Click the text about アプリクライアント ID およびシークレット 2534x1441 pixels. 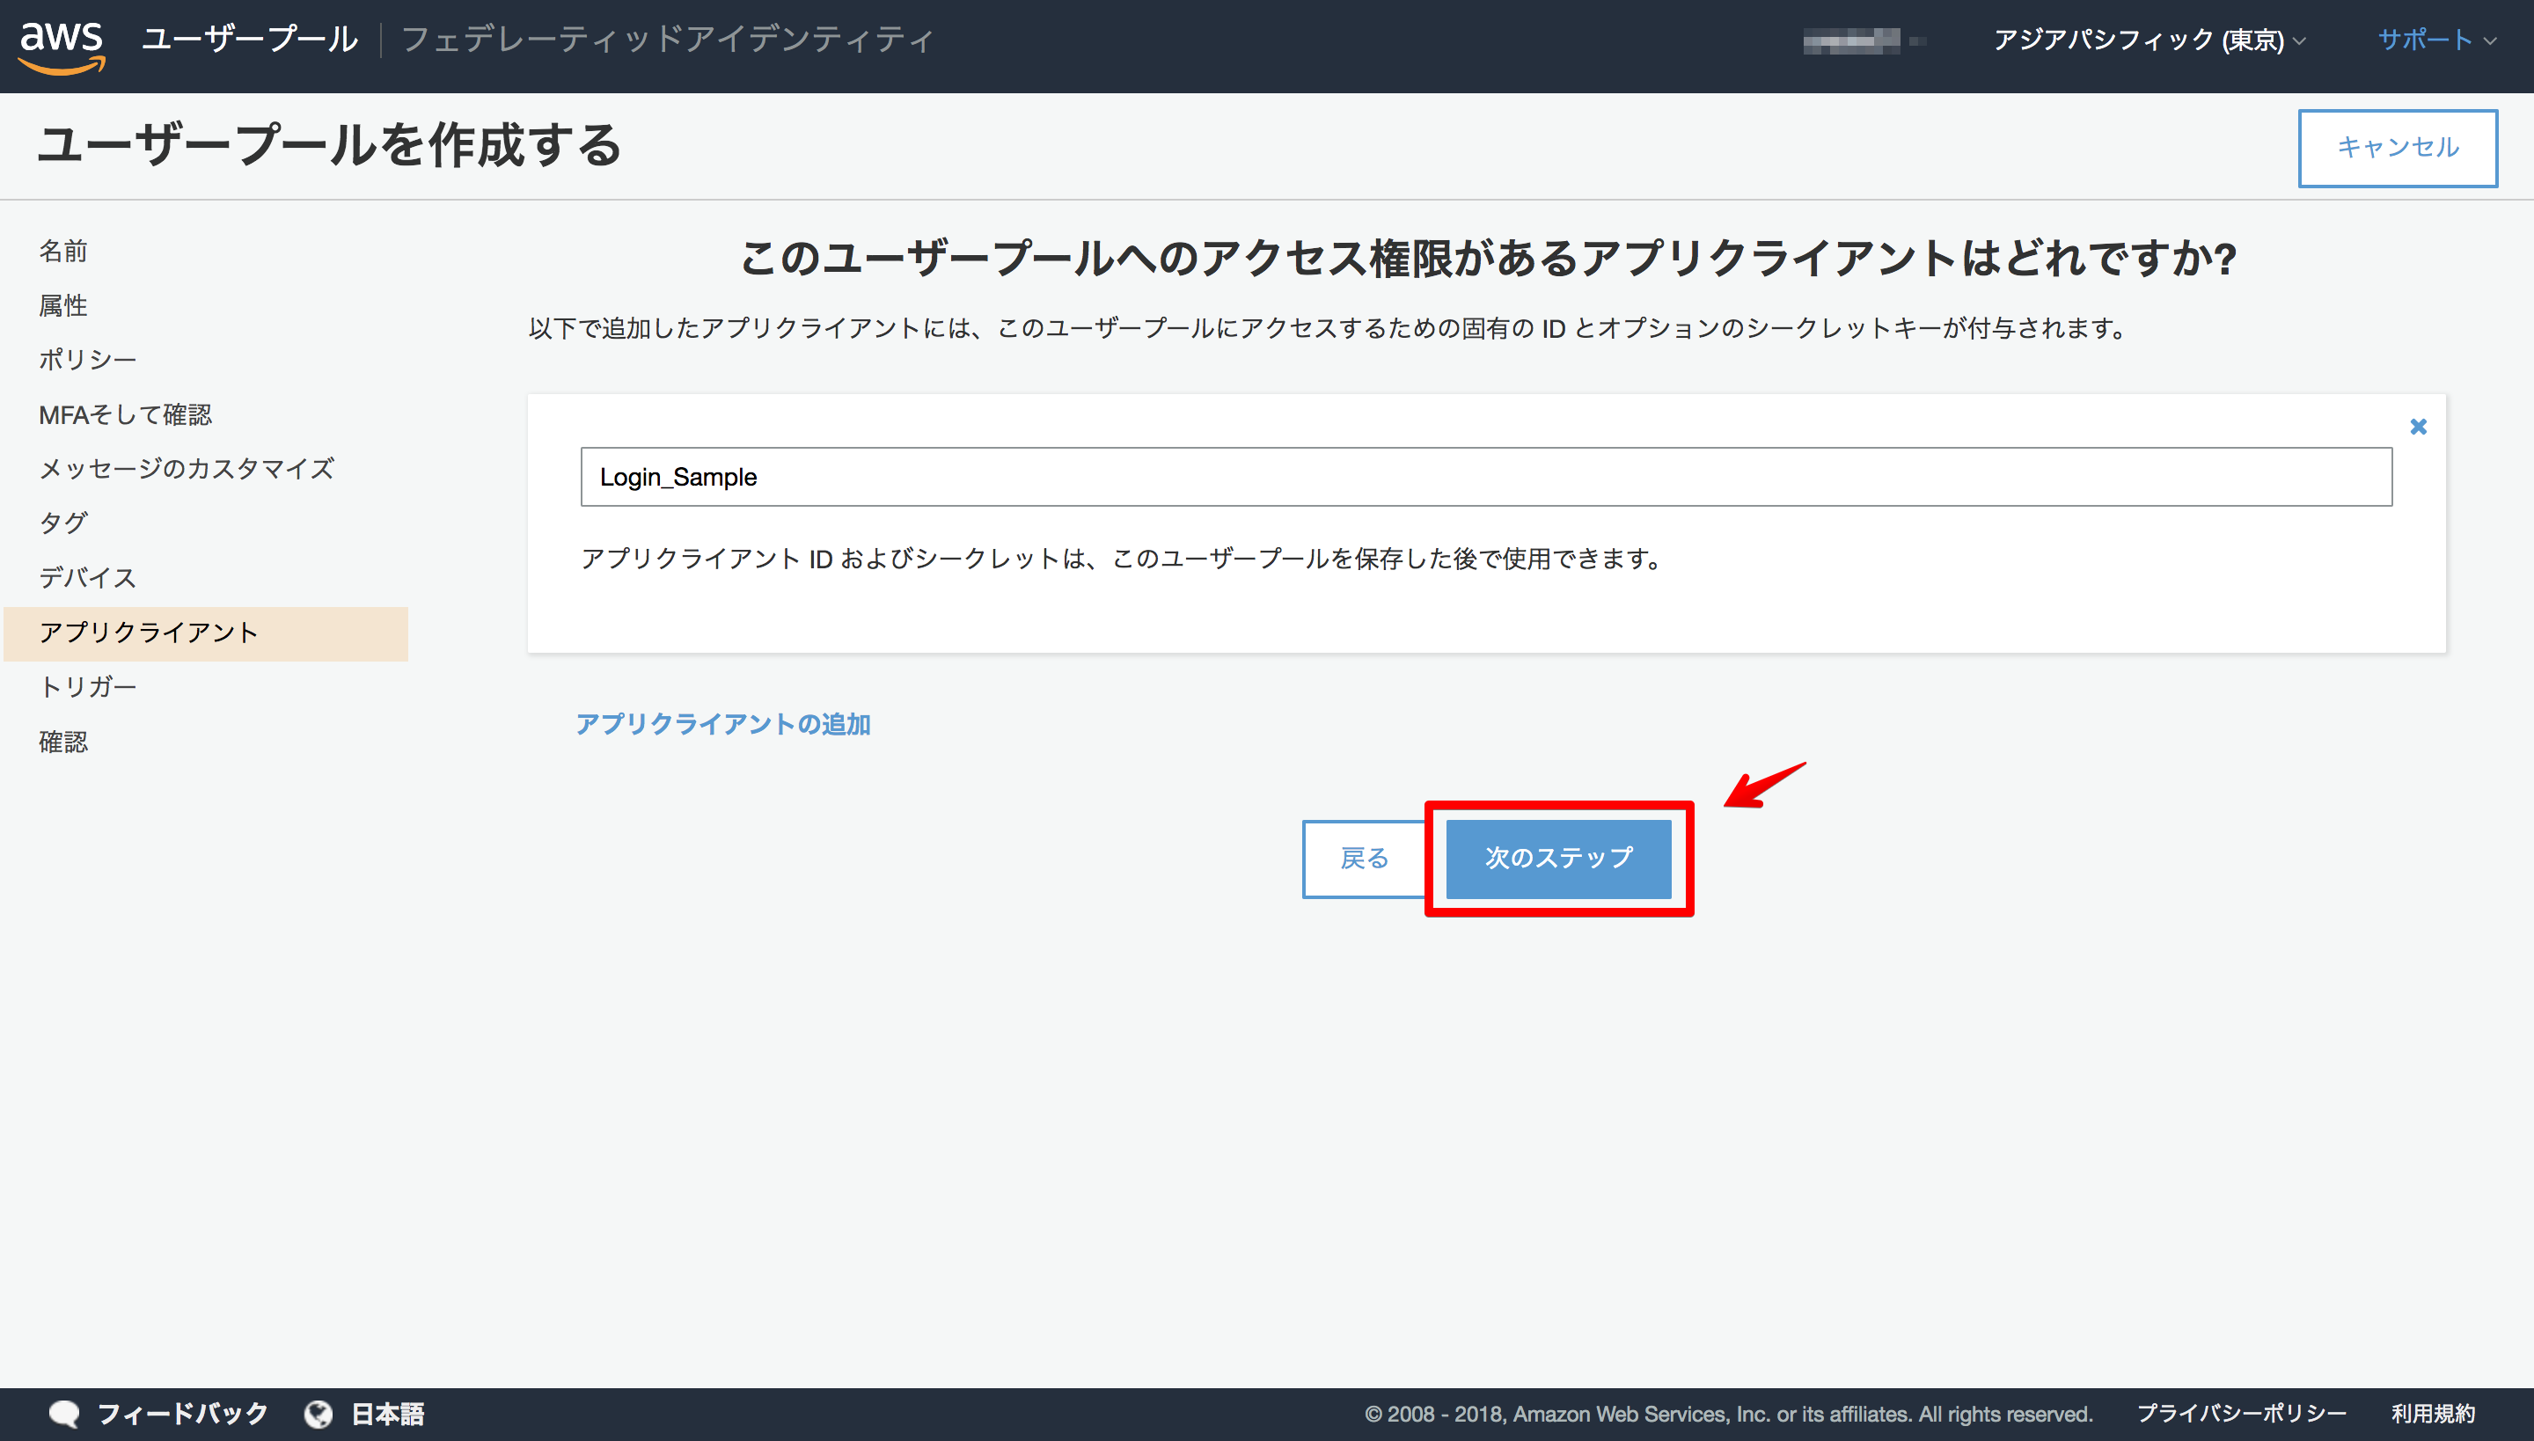tap(1123, 560)
